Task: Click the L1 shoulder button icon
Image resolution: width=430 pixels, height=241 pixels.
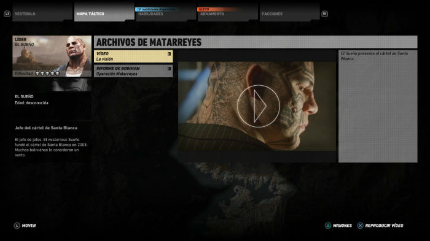Action: pos(7,13)
